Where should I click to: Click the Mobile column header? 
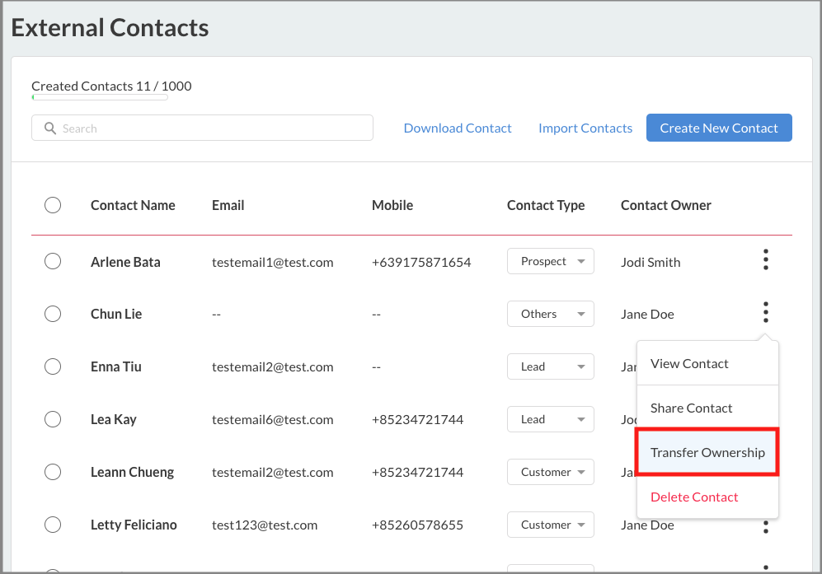(x=392, y=205)
